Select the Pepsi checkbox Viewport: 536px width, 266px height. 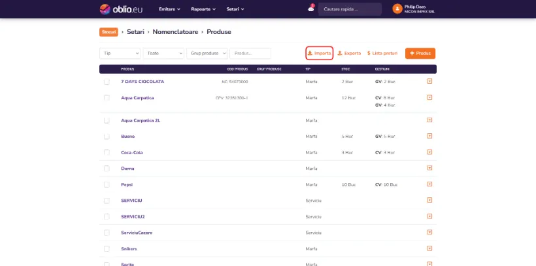(107, 184)
